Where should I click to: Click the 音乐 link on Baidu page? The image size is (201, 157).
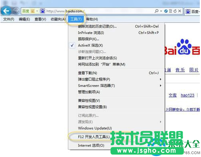coord(180,70)
